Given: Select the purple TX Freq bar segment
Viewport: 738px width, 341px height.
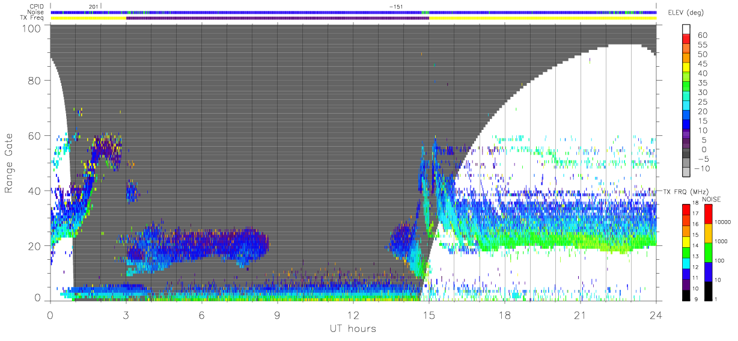Looking at the screenshot, I should click(278, 18).
